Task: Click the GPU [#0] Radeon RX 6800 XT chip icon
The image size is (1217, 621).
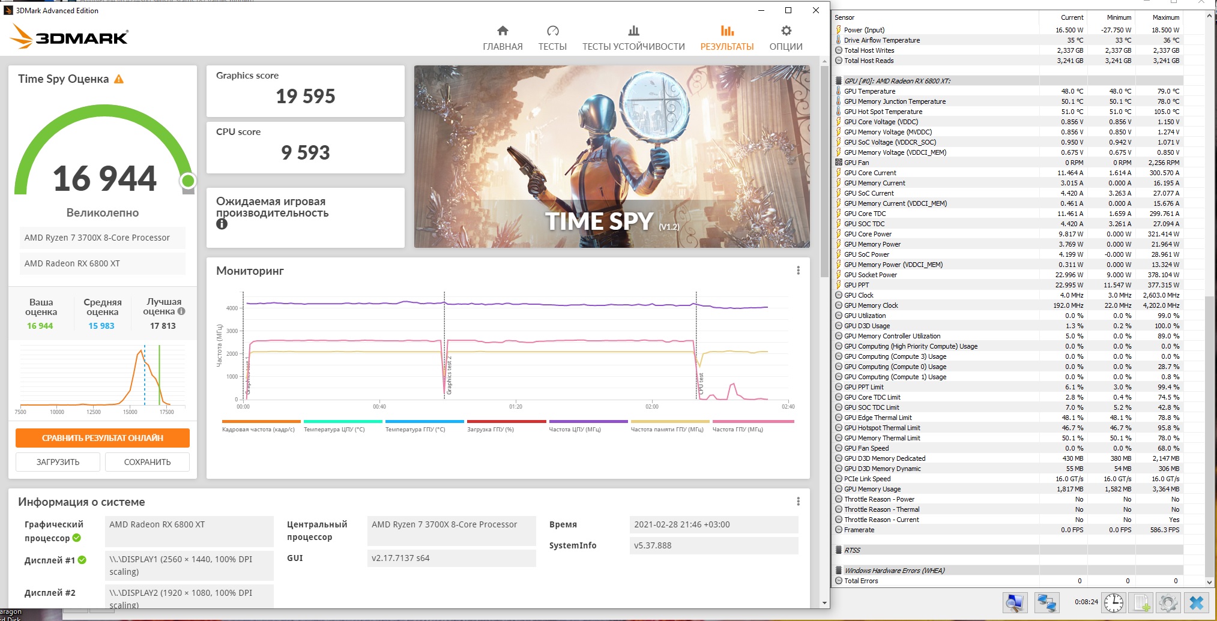Action: coord(839,81)
